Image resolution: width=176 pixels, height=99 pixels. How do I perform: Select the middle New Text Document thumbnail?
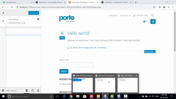pyautogui.click(x=105, y=85)
